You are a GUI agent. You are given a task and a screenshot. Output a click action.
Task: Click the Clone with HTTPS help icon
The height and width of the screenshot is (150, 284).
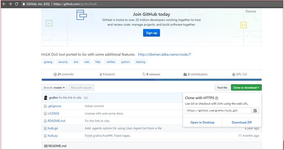point(217,98)
